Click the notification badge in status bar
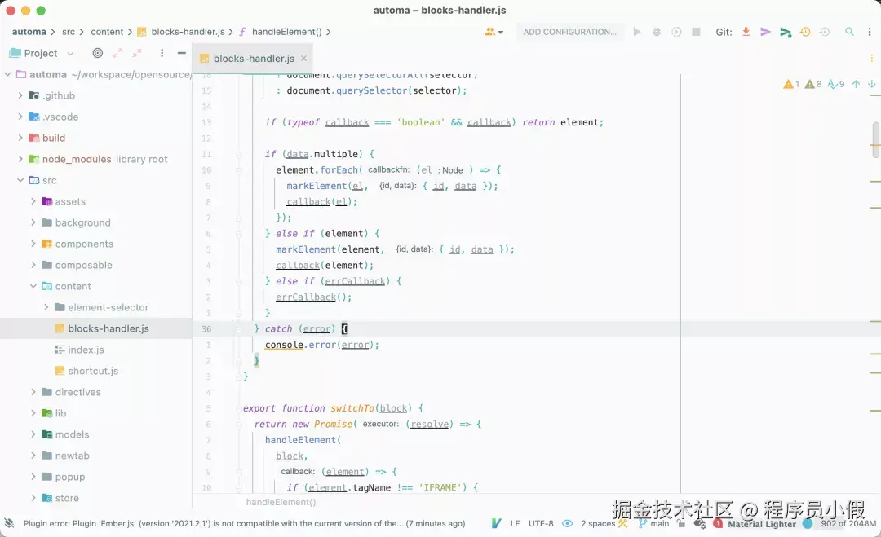 [718, 523]
